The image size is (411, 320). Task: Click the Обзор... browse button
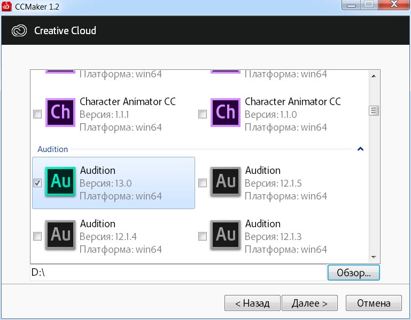click(354, 273)
